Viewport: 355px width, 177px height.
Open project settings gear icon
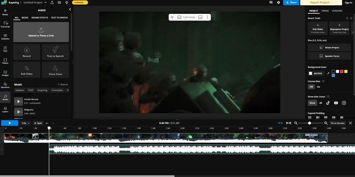pos(279,3)
